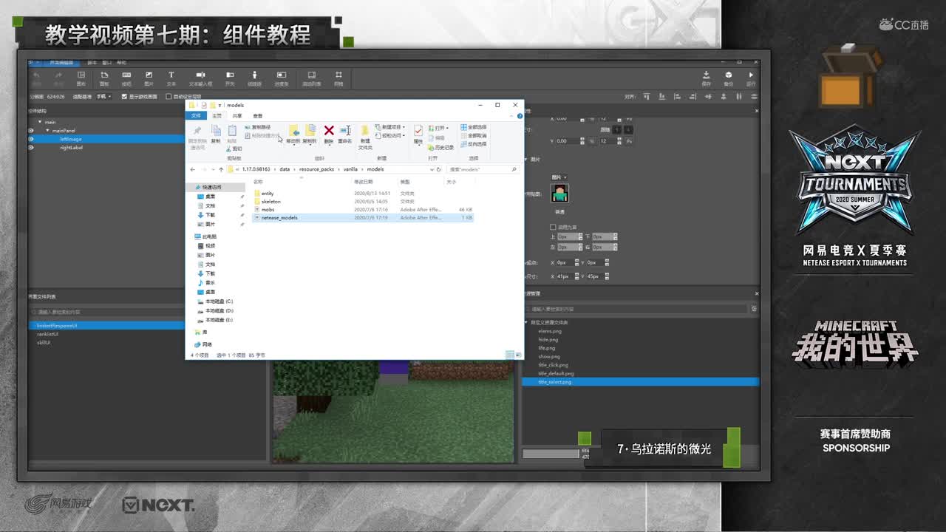Click the red Delete X icon in ribbon
The width and height of the screenshot is (946, 532).
(329, 131)
